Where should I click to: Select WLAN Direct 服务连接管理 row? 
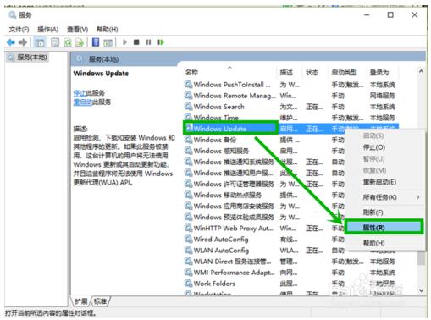click(290, 262)
